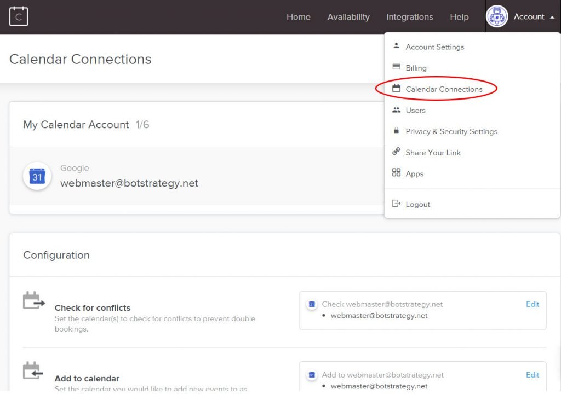The width and height of the screenshot is (561, 412).
Task: Open the Integrations nav item
Action: pos(409,17)
